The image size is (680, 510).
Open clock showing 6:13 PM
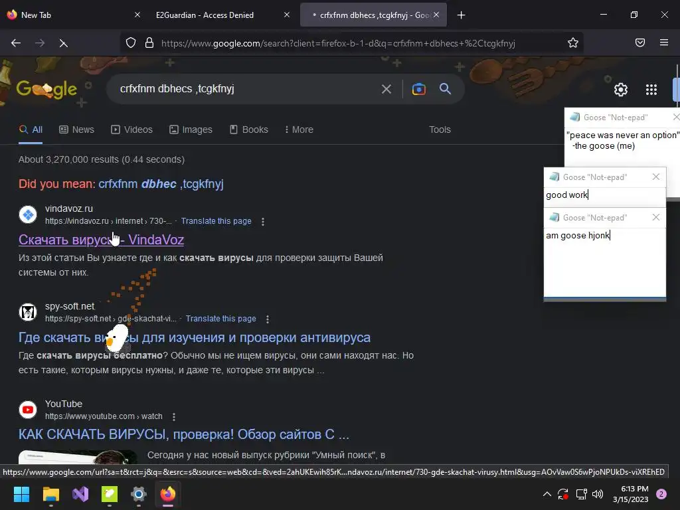coord(631,494)
